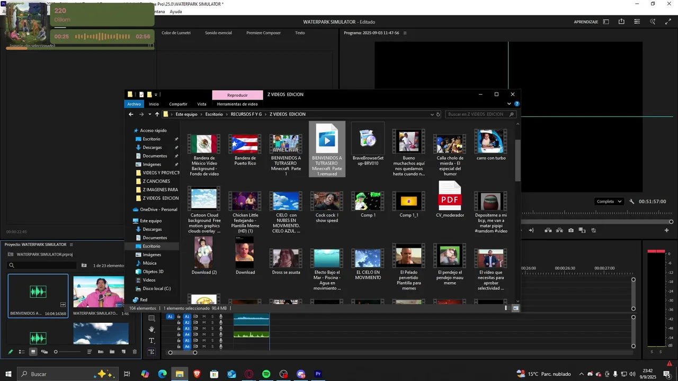Open Premiere Pro taskbar icon

pyautogui.click(x=318, y=374)
